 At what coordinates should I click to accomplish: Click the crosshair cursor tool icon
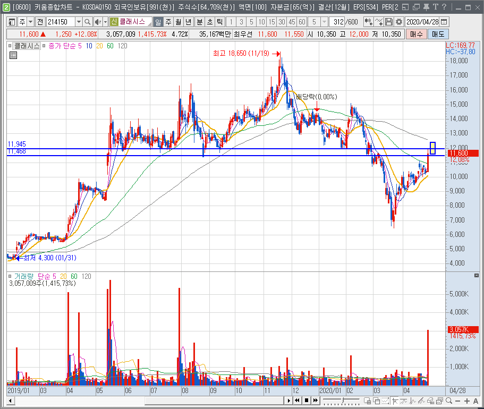click(x=395, y=401)
